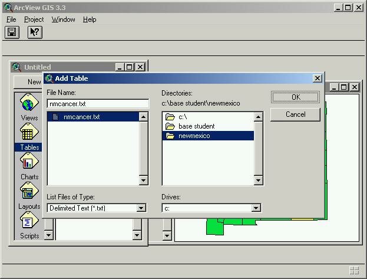Select the Tables icon in project window
The image size is (367, 279).
(29, 132)
